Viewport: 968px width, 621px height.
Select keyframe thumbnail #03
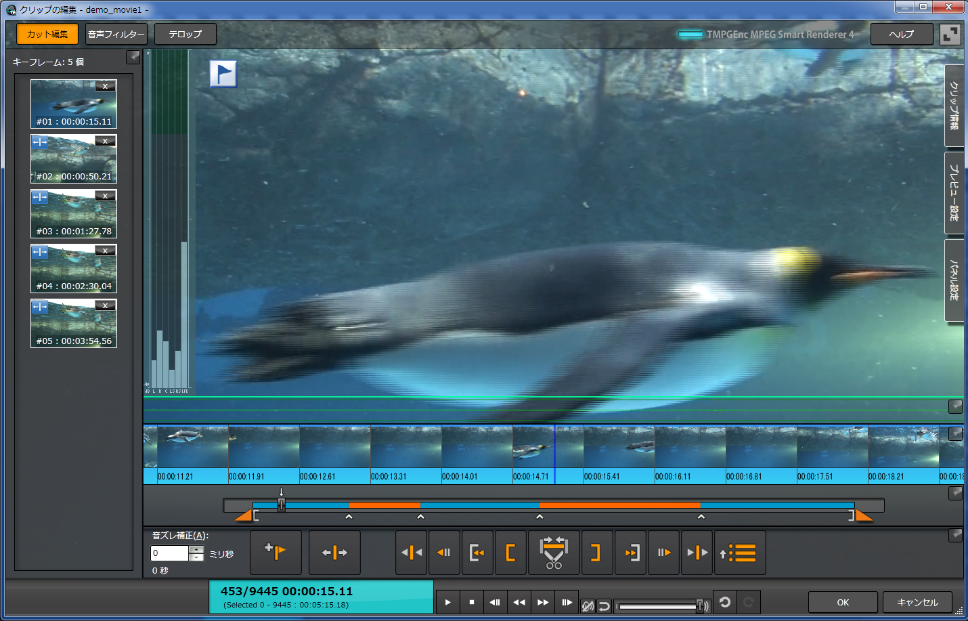[73, 213]
